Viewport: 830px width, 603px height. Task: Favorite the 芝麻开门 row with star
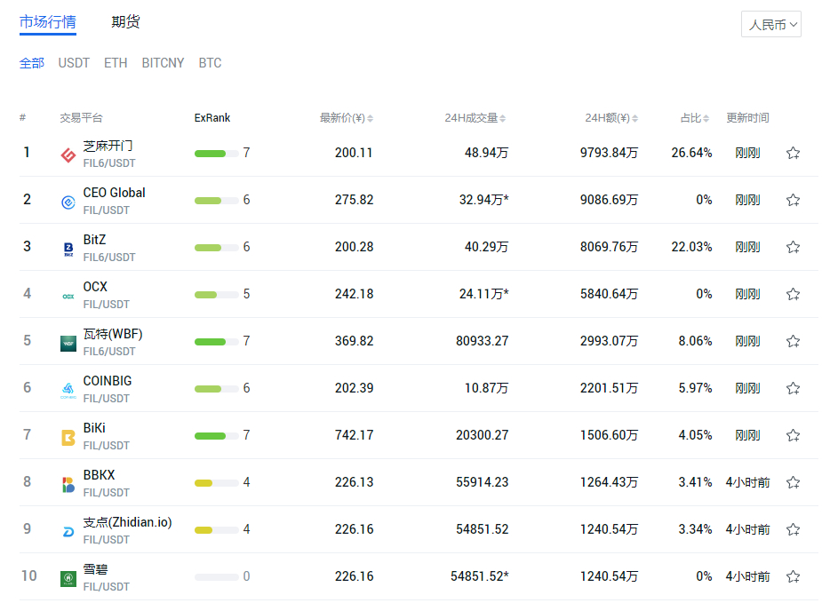[x=793, y=153]
